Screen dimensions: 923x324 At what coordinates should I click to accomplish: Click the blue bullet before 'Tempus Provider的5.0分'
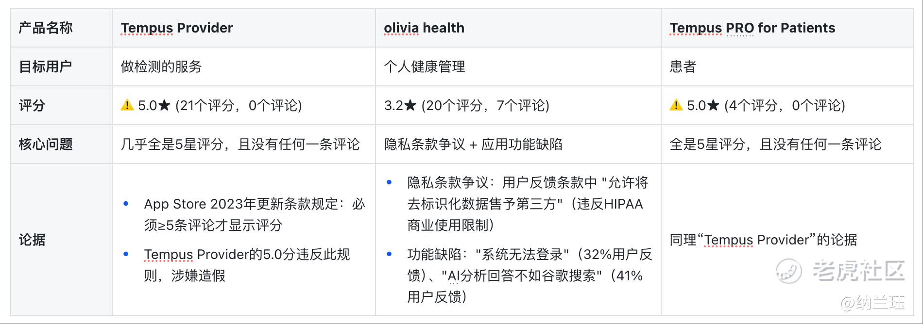tap(126, 254)
